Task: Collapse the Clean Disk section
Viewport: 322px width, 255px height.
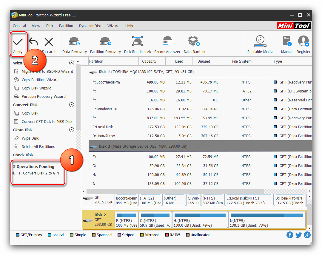Action: pos(71,130)
